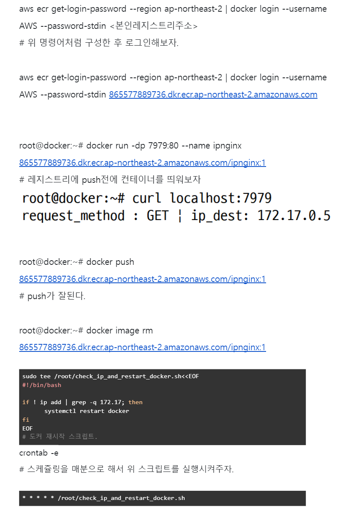The height and width of the screenshot is (510, 363).
Task: Click the "EOF" terminator line in the script
Action: pos(27,428)
